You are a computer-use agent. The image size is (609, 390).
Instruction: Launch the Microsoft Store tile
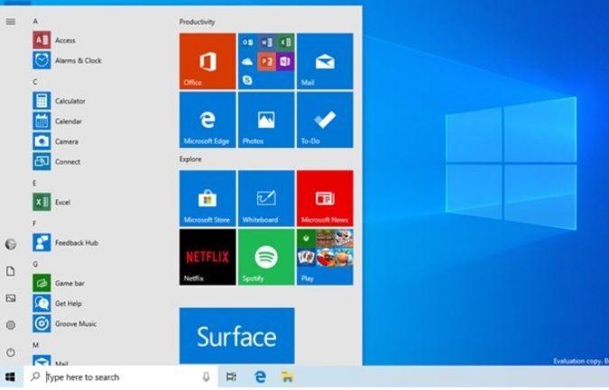coord(208,198)
